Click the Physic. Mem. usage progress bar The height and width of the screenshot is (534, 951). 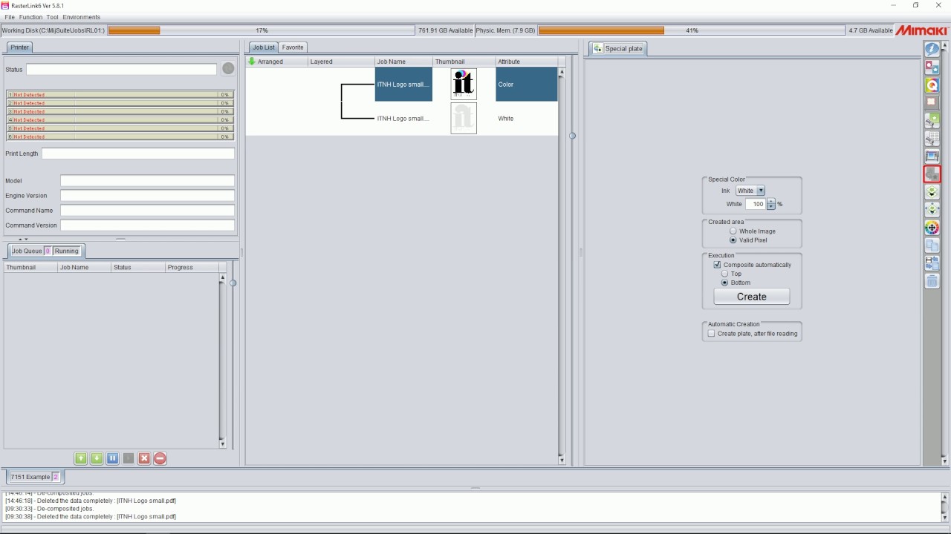[x=692, y=30]
